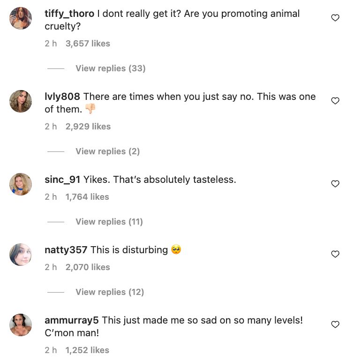This screenshot has width=347, height=362.
Task: View who liked via "3,657 likes"
Action: pyautogui.click(x=88, y=44)
